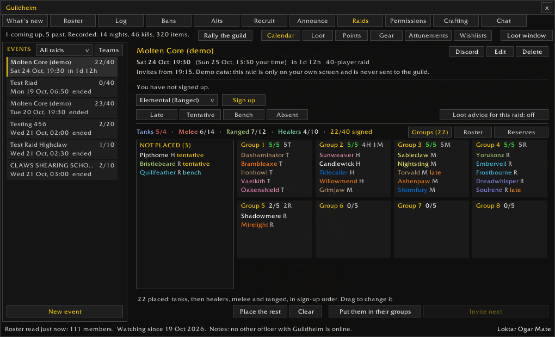This screenshot has width=555, height=337.
Task: Mark sign-up as Absent
Action: tap(287, 115)
